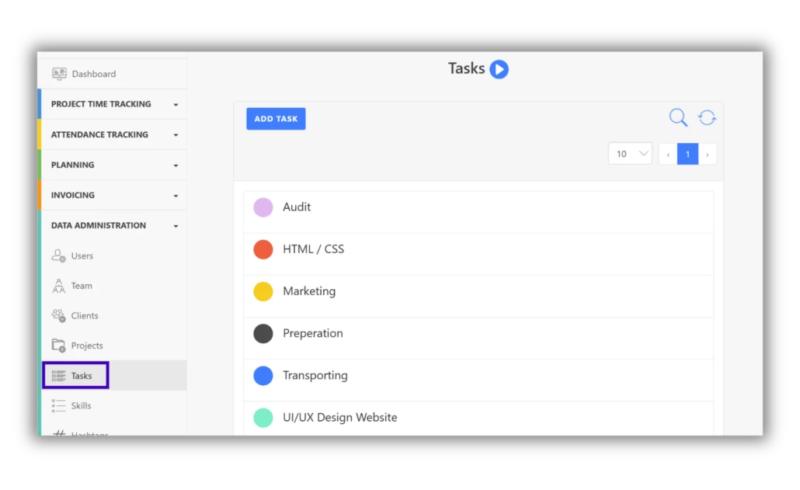Screen dimensions: 800x490
Task: Open the page size dropdown showing 10
Action: (x=629, y=154)
